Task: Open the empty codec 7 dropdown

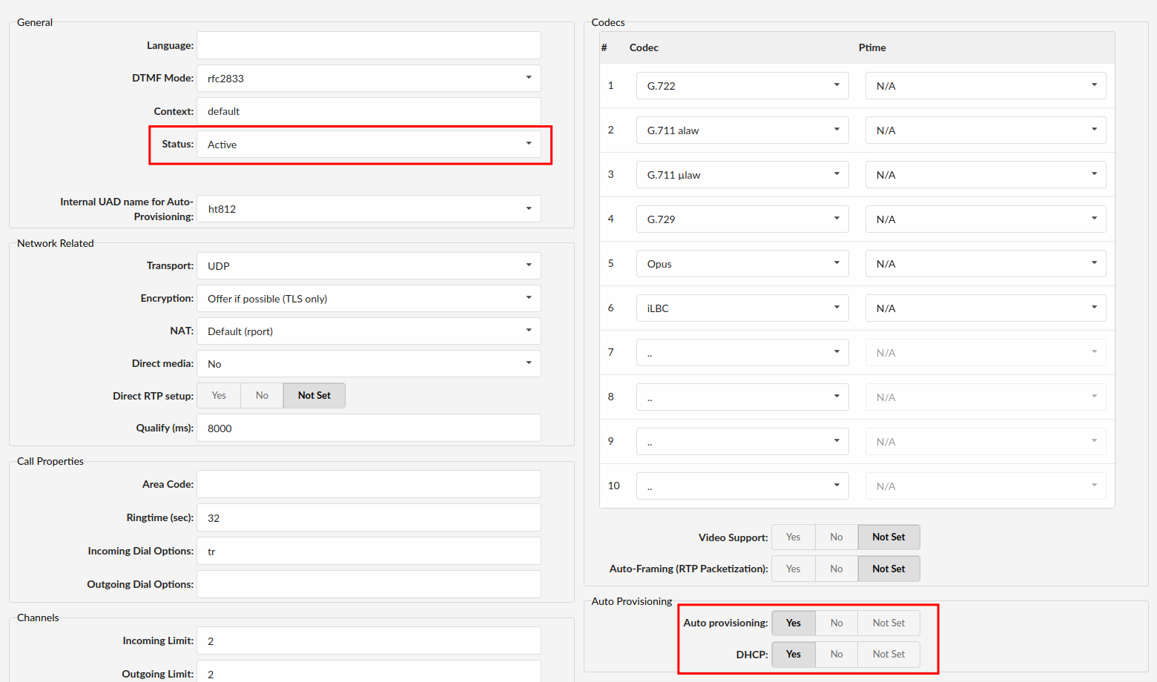Action: pos(742,352)
